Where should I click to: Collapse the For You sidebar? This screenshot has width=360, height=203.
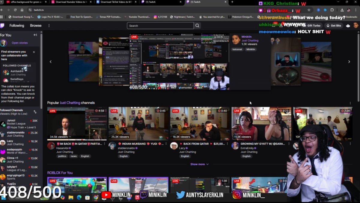[x=35, y=35]
